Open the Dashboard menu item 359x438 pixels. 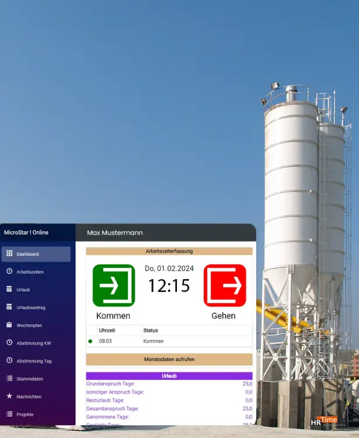36,254
